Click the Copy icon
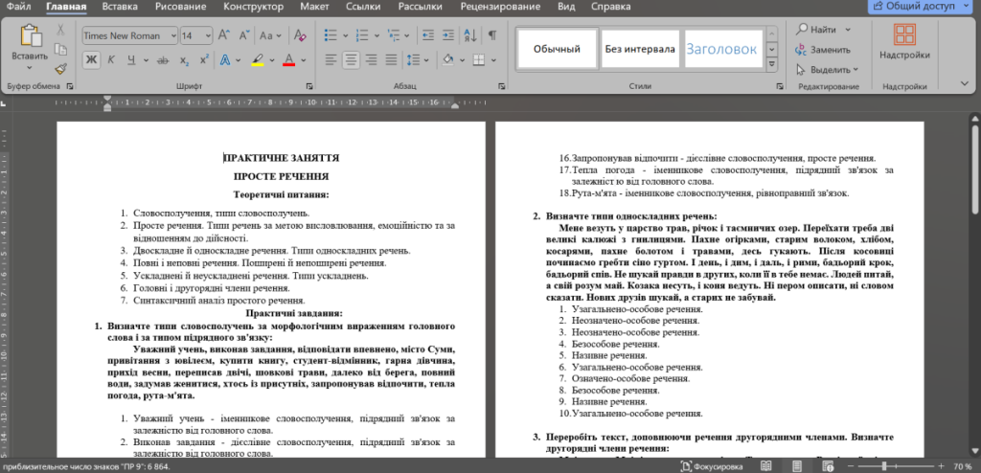The width and height of the screenshot is (981, 473). tap(60, 49)
